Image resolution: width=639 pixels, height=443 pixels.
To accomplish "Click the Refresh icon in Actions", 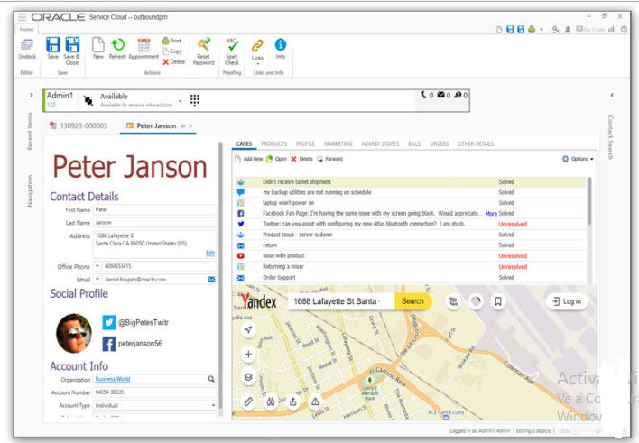I will [117, 45].
